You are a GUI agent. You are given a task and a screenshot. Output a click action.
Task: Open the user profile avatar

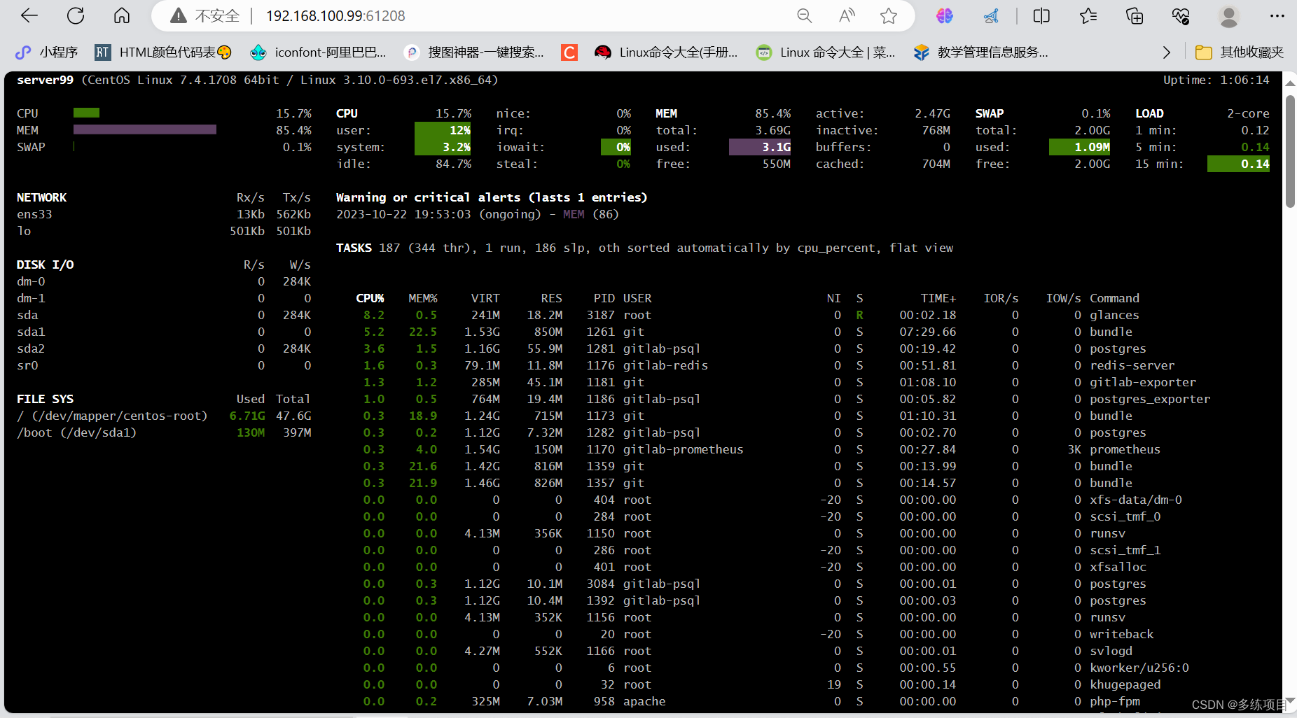(x=1229, y=15)
